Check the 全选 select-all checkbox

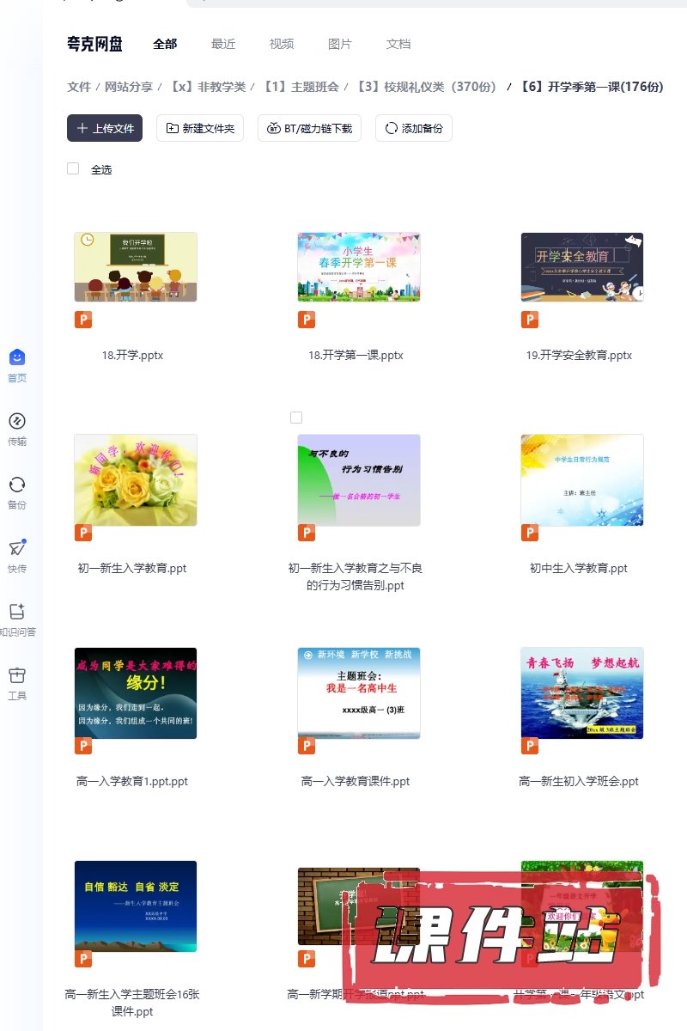coord(73,169)
